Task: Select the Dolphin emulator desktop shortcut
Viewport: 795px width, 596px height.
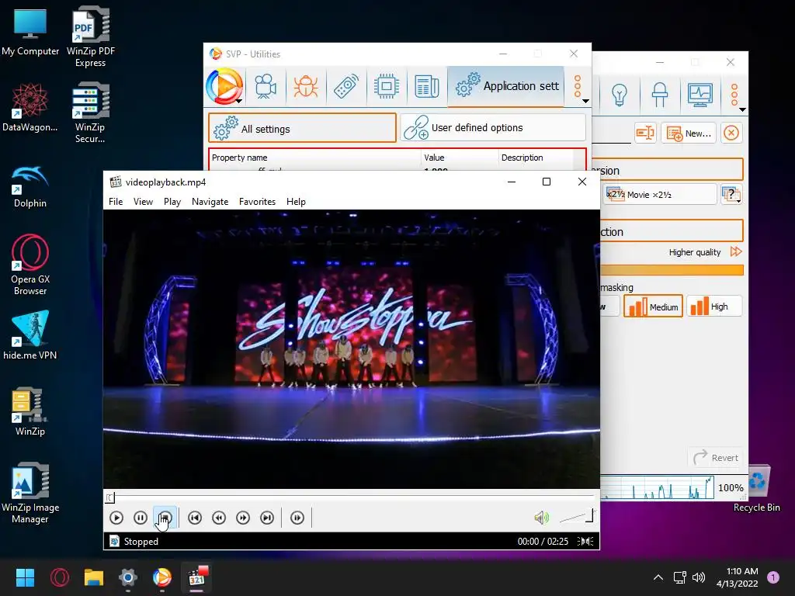Action: pos(30,186)
